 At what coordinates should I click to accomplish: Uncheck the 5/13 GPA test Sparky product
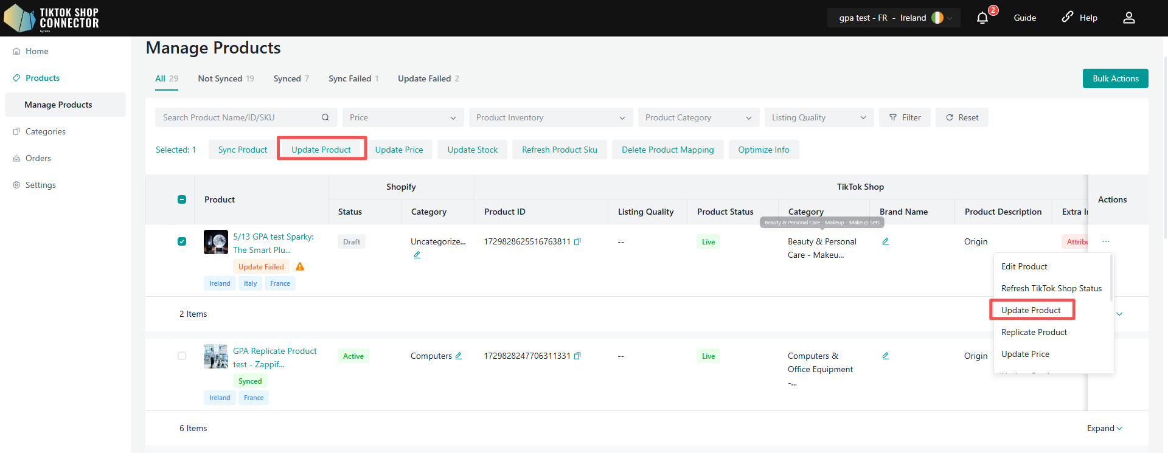(182, 241)
